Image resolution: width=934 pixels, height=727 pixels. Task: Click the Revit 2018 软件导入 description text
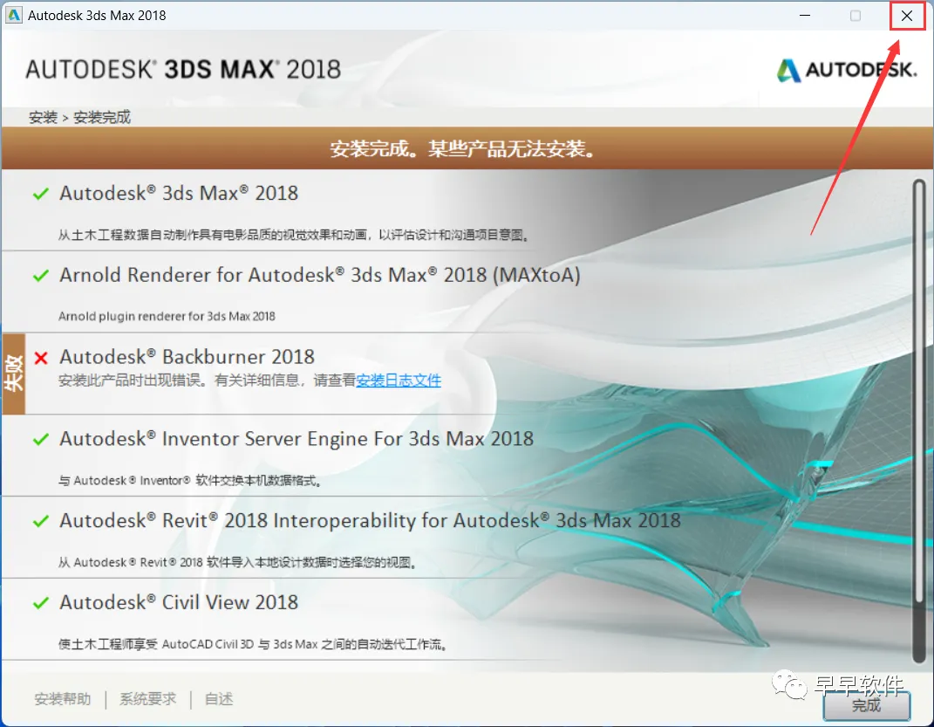(x=237, y=563)
